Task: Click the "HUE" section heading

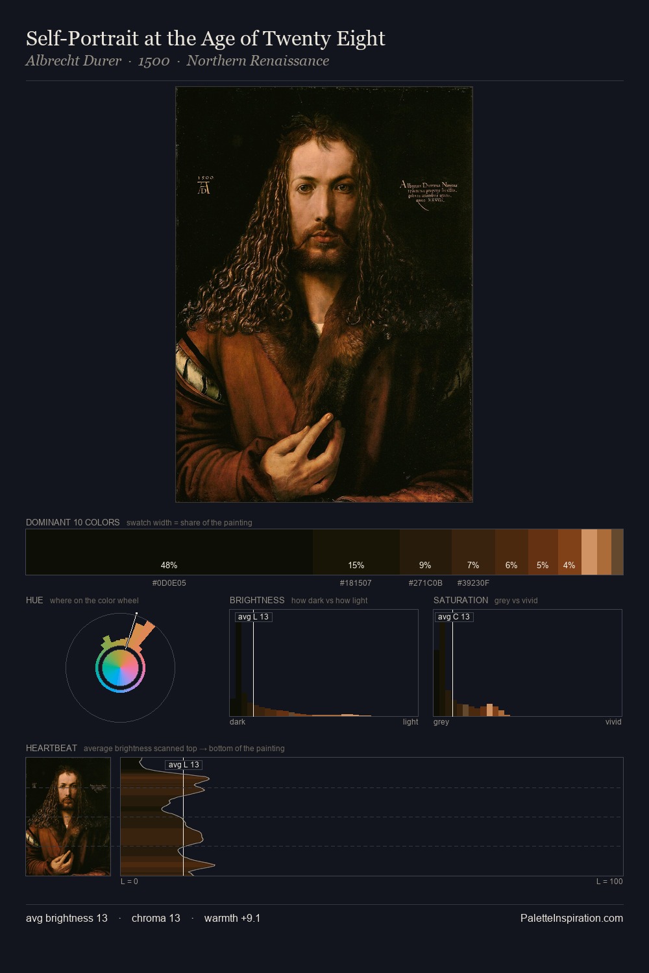Action: (34, 600)
